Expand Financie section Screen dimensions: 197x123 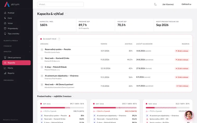(17, 46)
